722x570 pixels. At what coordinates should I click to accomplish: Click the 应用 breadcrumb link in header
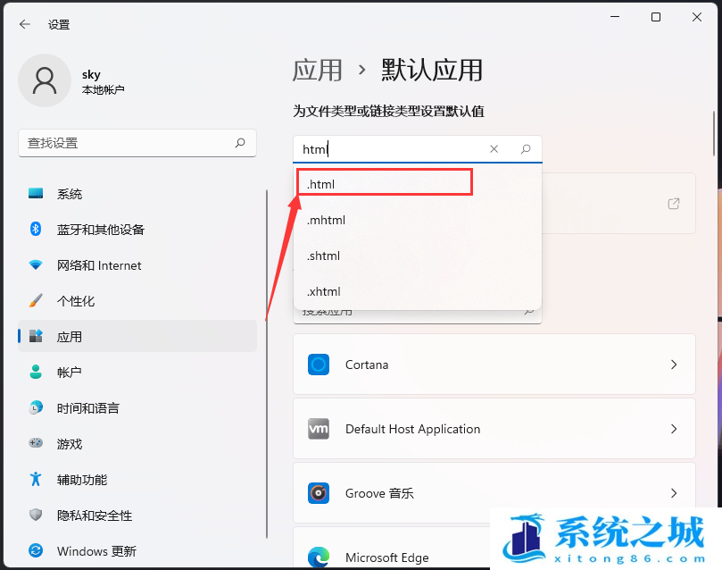(317, 70)
